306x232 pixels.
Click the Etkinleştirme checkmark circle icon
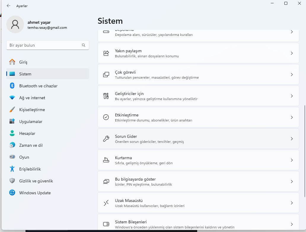tap(106, 117)
